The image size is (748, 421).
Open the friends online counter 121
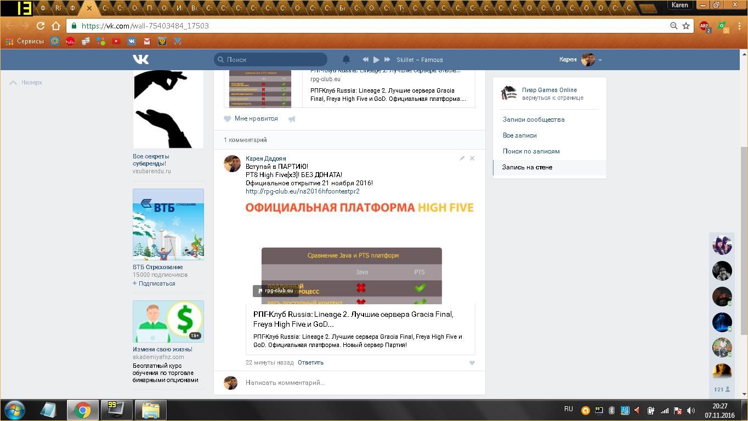(722, 389)
